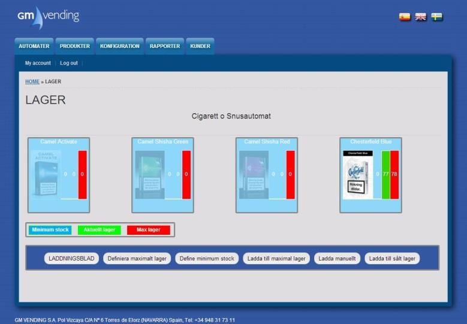Click the GM Vending logo

(48, 17)
